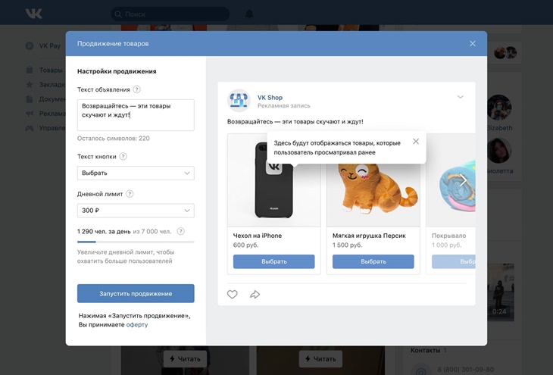Open Управление in the sidebar
Image resolution: width=553 pixels, height=375 pixels.
tap(52, 128)
